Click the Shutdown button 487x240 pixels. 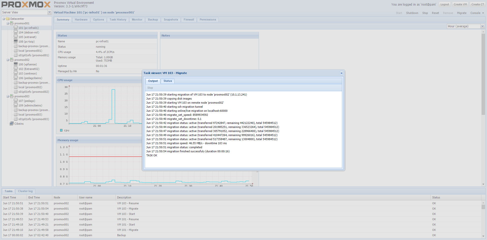pyautogui.click(x=412, y=13)
